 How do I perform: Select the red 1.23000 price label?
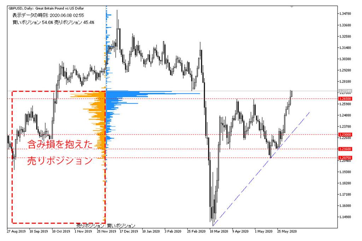[345, 135]
